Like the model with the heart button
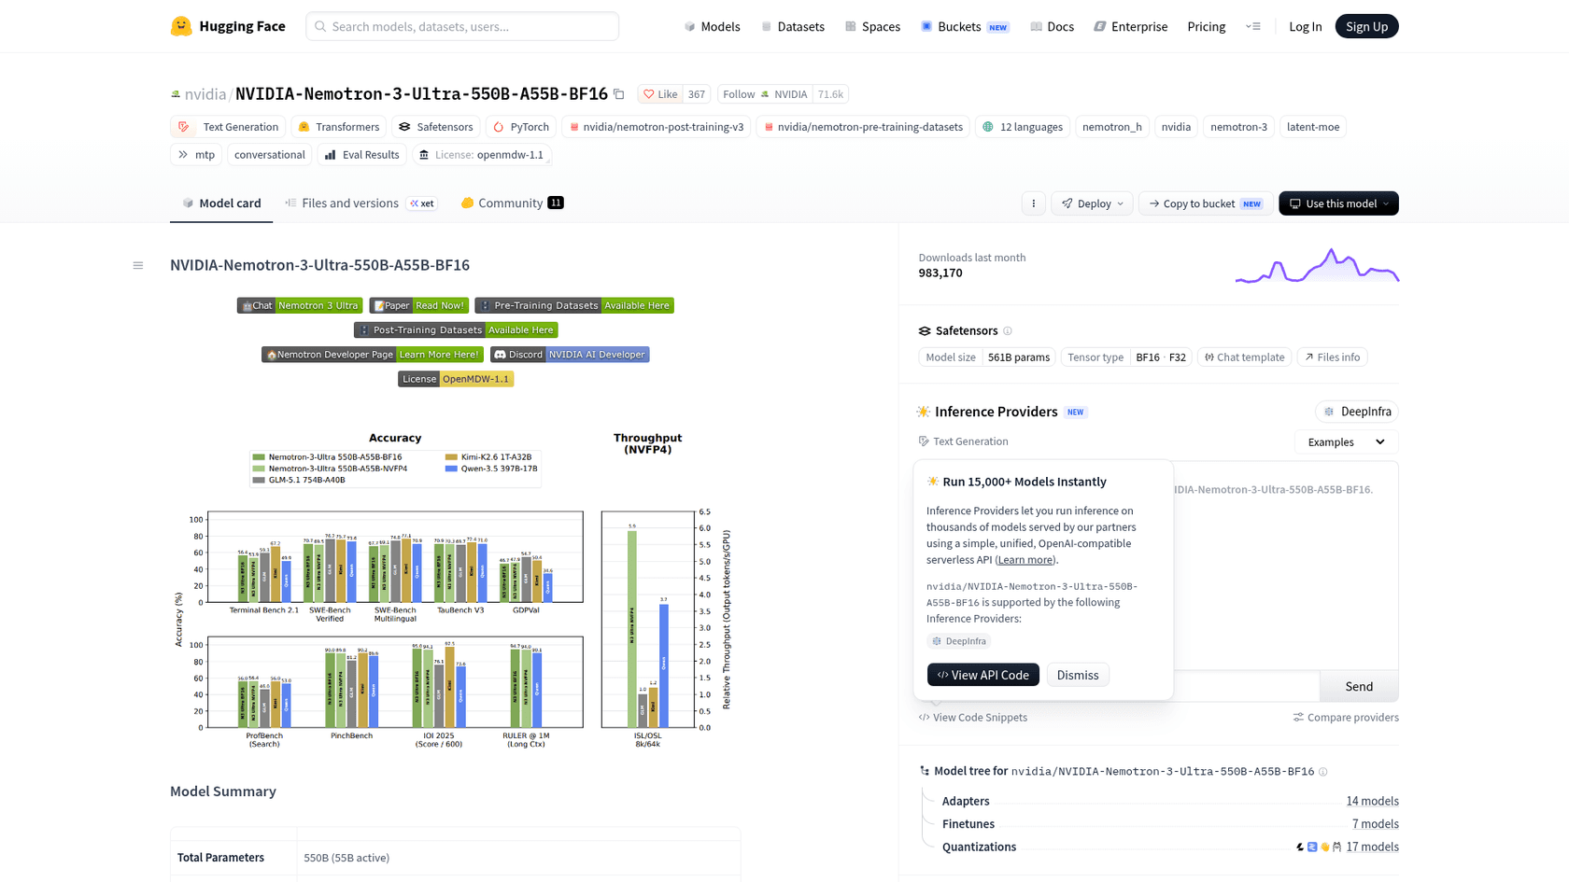1569x882 pixels. click(661, 94)
